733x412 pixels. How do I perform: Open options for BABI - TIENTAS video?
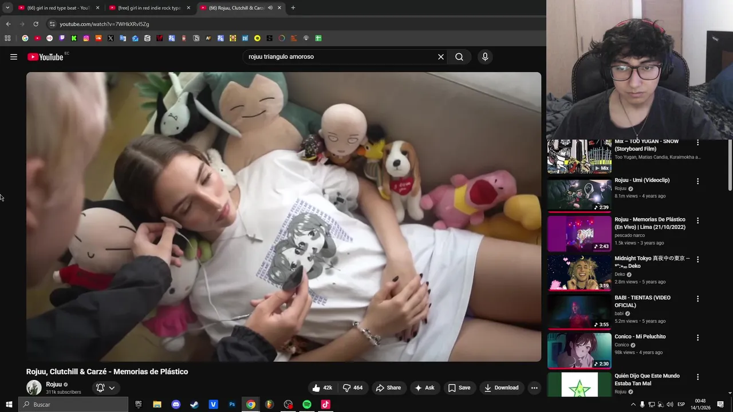click(697, 299)
